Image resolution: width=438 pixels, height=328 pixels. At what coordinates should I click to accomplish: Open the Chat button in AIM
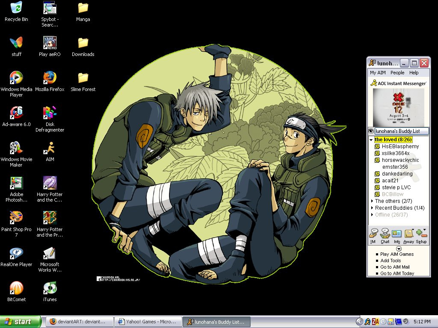(385, 236)
